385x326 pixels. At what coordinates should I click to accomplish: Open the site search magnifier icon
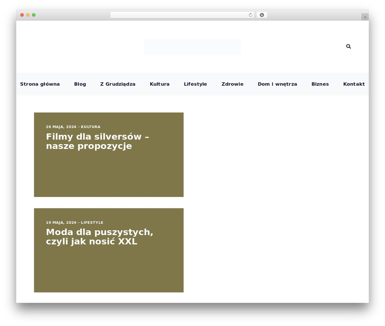coord(348,46)
